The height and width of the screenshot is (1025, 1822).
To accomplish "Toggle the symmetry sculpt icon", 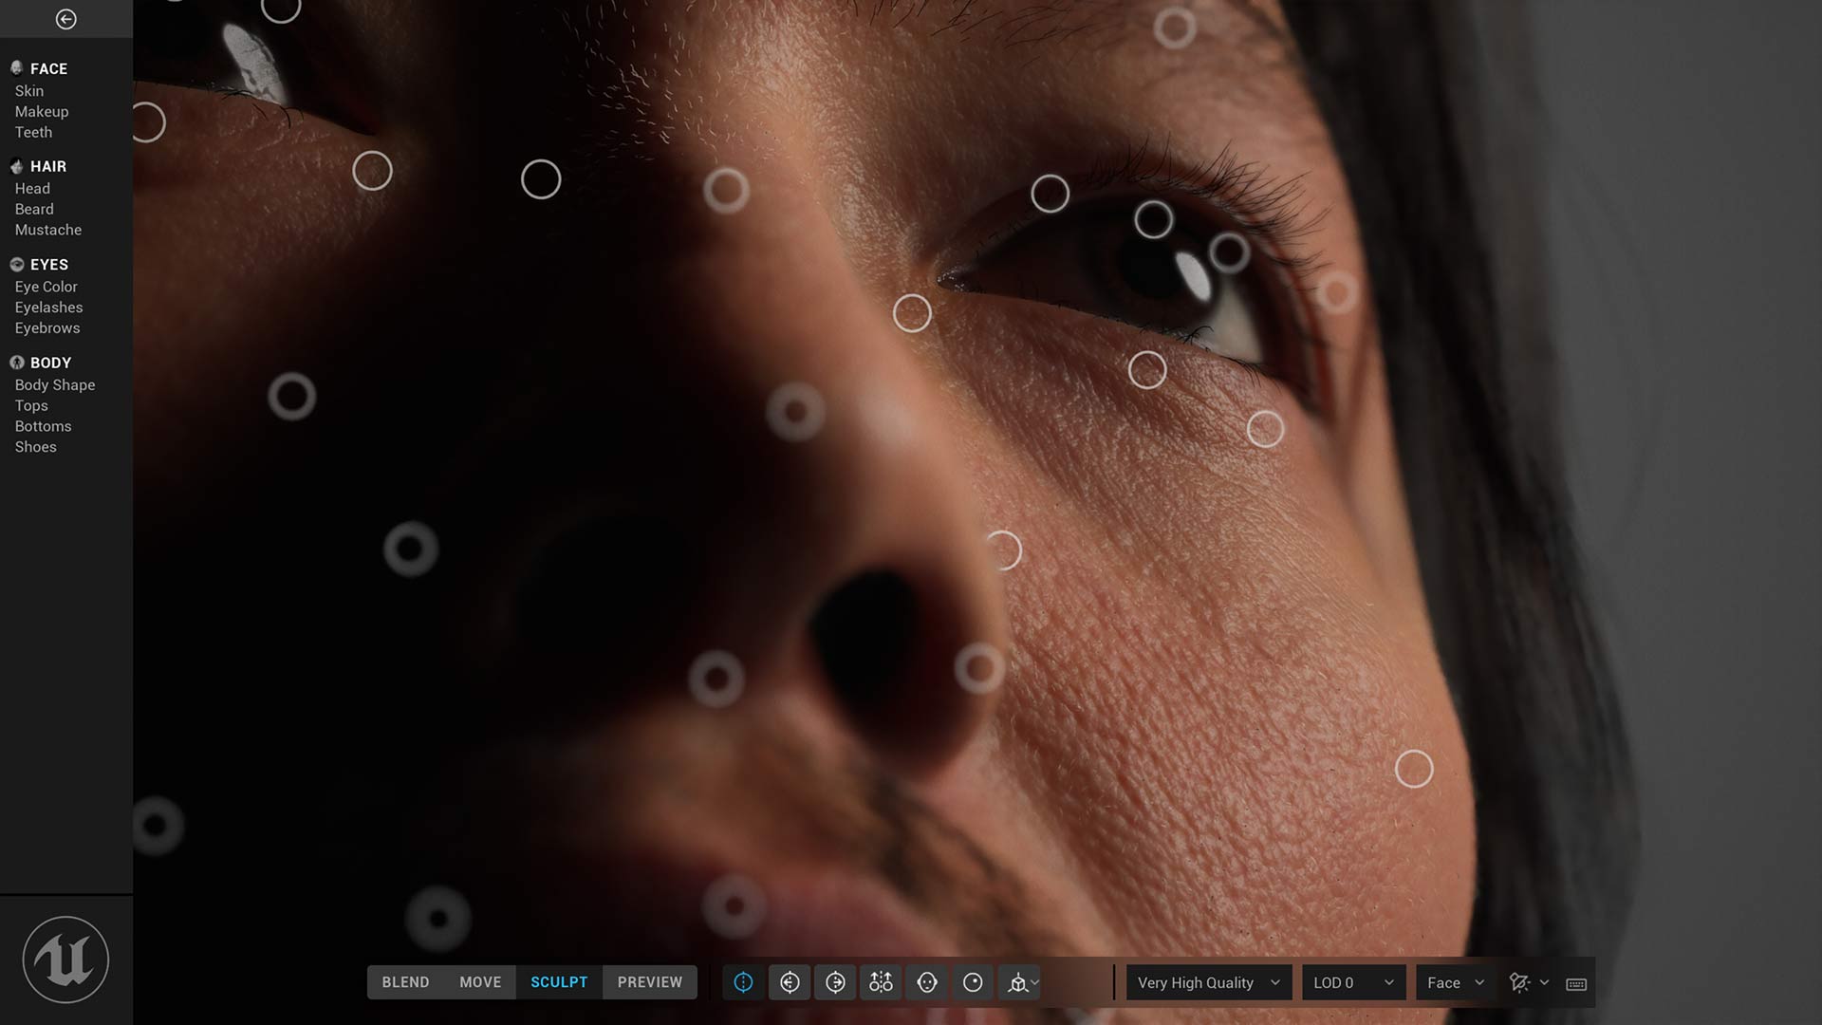I will click(x=743, y=982).
